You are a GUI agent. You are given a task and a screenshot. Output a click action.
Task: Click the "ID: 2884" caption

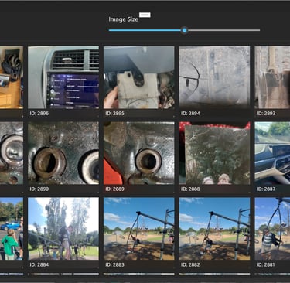(39, 264)
